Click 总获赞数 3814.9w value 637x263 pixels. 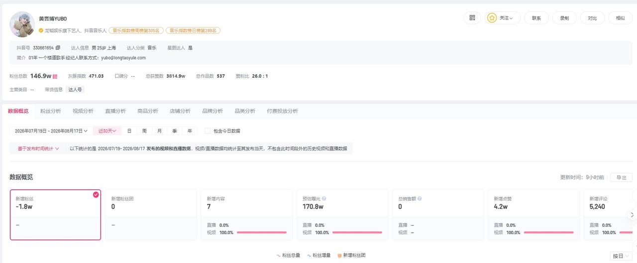pos(176,76)
